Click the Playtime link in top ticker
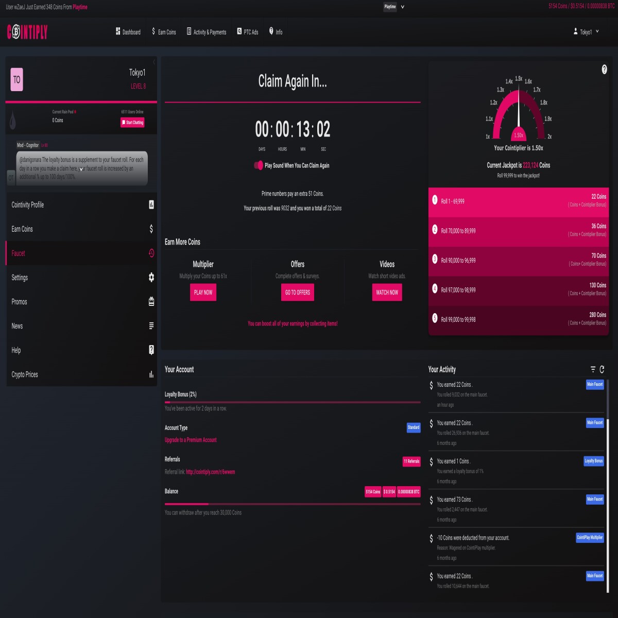This screenshot has height=618, width=618. (x=80, y=7)
